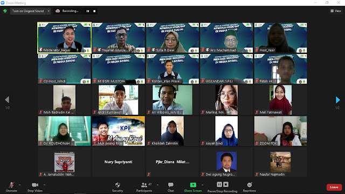Select Dr. ROUDHONAH video tile
This screenshot has width=345, height=194.
point(64,131)
